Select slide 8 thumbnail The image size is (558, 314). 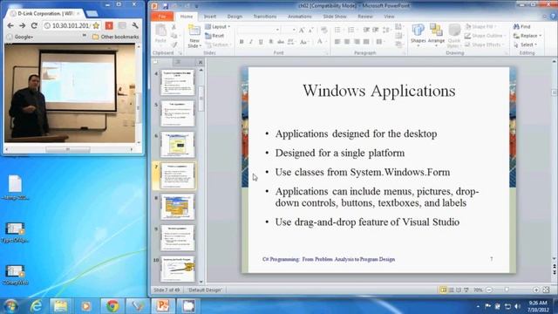tap(178, 207)
